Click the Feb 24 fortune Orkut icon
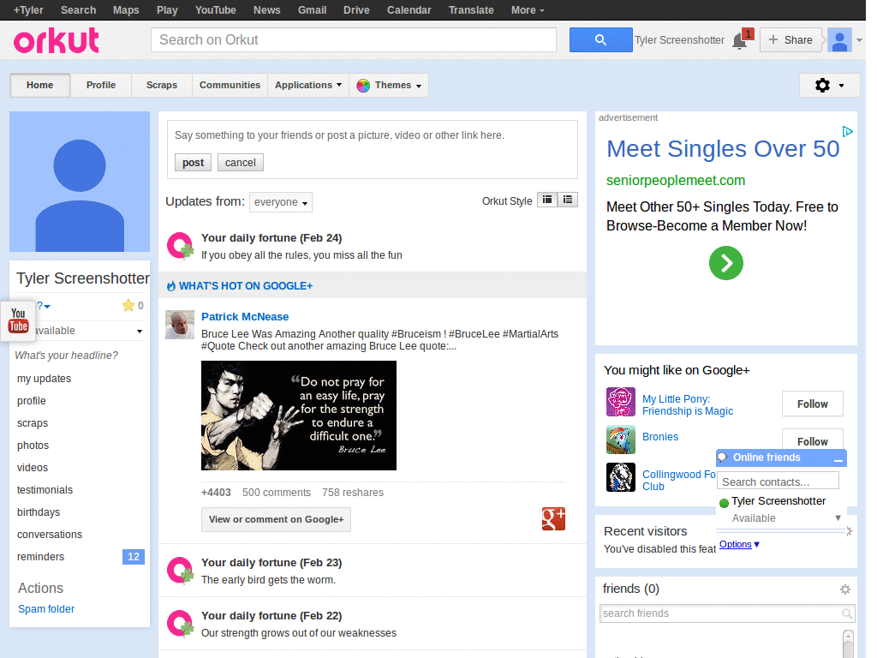Screen dimensions: 877x658 click(x=180, y=246)
